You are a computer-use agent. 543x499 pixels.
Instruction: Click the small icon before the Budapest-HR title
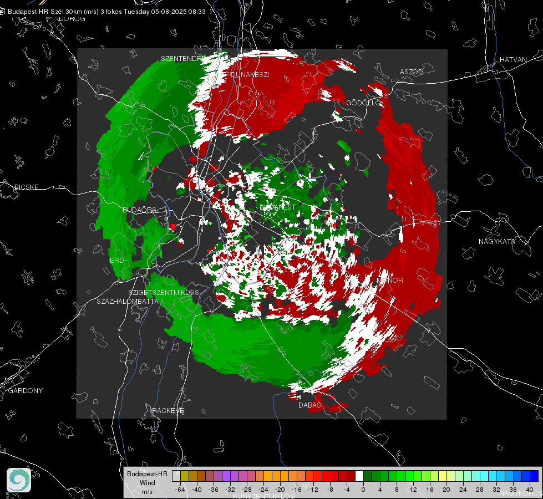tap(2, 12)
